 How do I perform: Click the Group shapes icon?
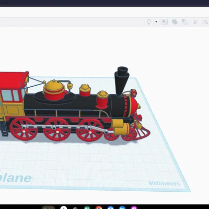(175, 22)
